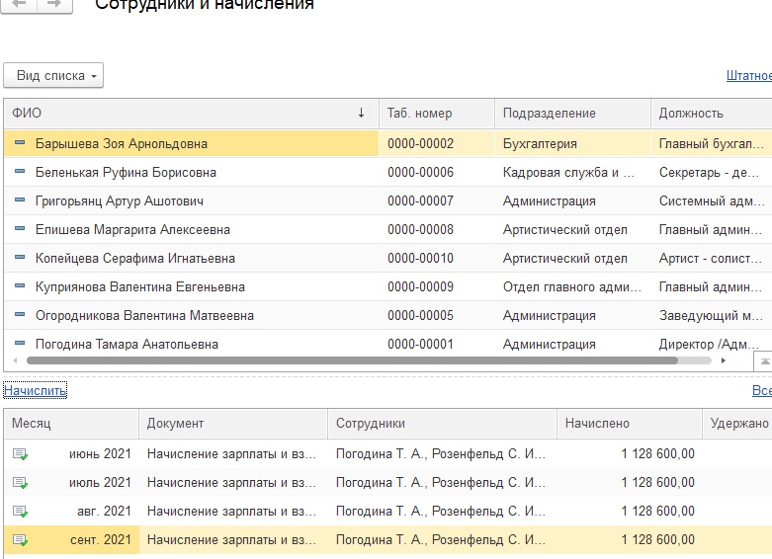Select row Барышева Зоя Арнольдовна
The width and height of the screenshot is (772, 559).
pos(387,143)
